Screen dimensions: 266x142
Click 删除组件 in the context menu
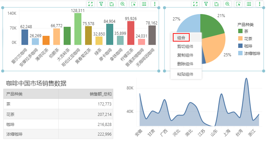(185, 64)
